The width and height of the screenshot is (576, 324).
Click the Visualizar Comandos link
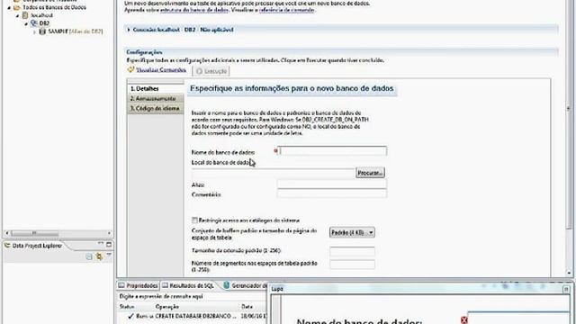tap(161, 70)
